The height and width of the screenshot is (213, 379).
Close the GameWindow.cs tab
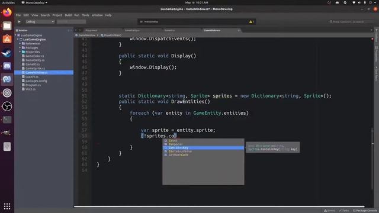coord(239,30)
